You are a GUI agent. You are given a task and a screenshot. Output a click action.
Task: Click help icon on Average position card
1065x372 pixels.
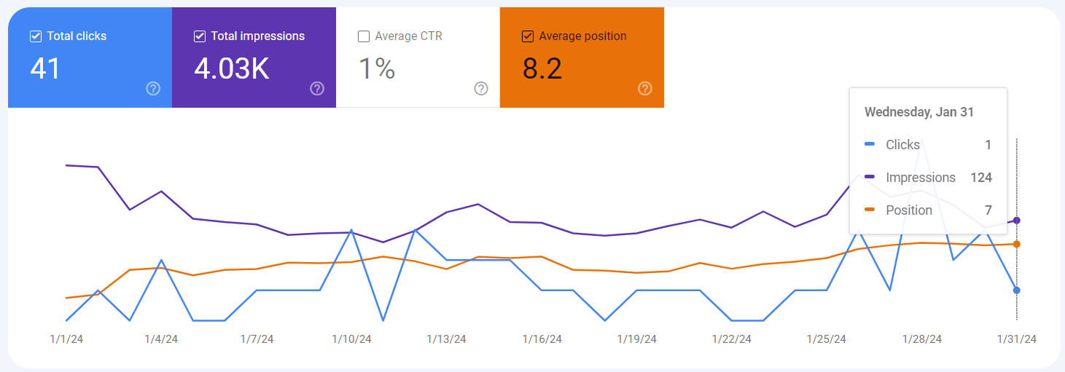[645, 89]
